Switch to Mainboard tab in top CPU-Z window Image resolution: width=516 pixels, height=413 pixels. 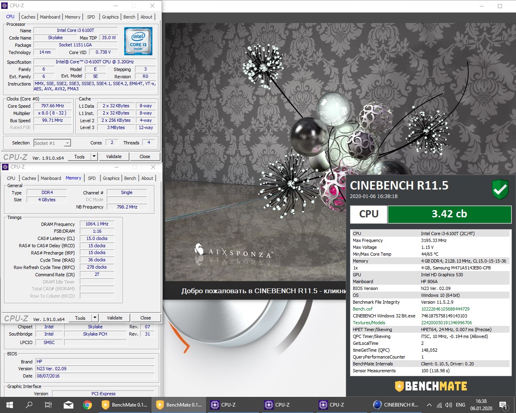pos(50,17)
